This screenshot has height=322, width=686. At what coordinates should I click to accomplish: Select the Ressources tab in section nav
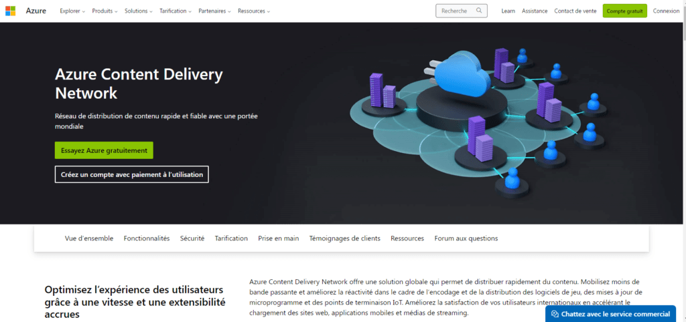[407, 238]
